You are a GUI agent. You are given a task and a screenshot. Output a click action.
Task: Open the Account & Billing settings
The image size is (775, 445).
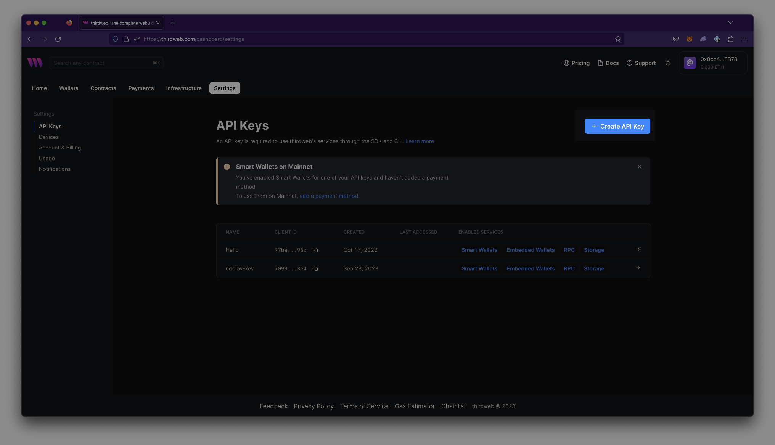[x=59, y=148]
